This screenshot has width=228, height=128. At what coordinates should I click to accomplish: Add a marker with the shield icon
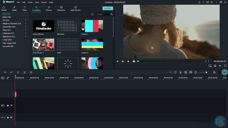coord(175,72)
